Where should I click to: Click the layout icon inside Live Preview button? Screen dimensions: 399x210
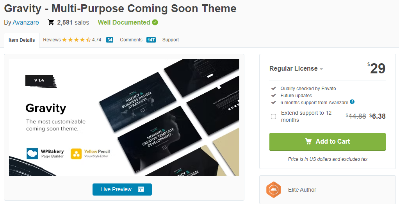[x=141, y=189]
